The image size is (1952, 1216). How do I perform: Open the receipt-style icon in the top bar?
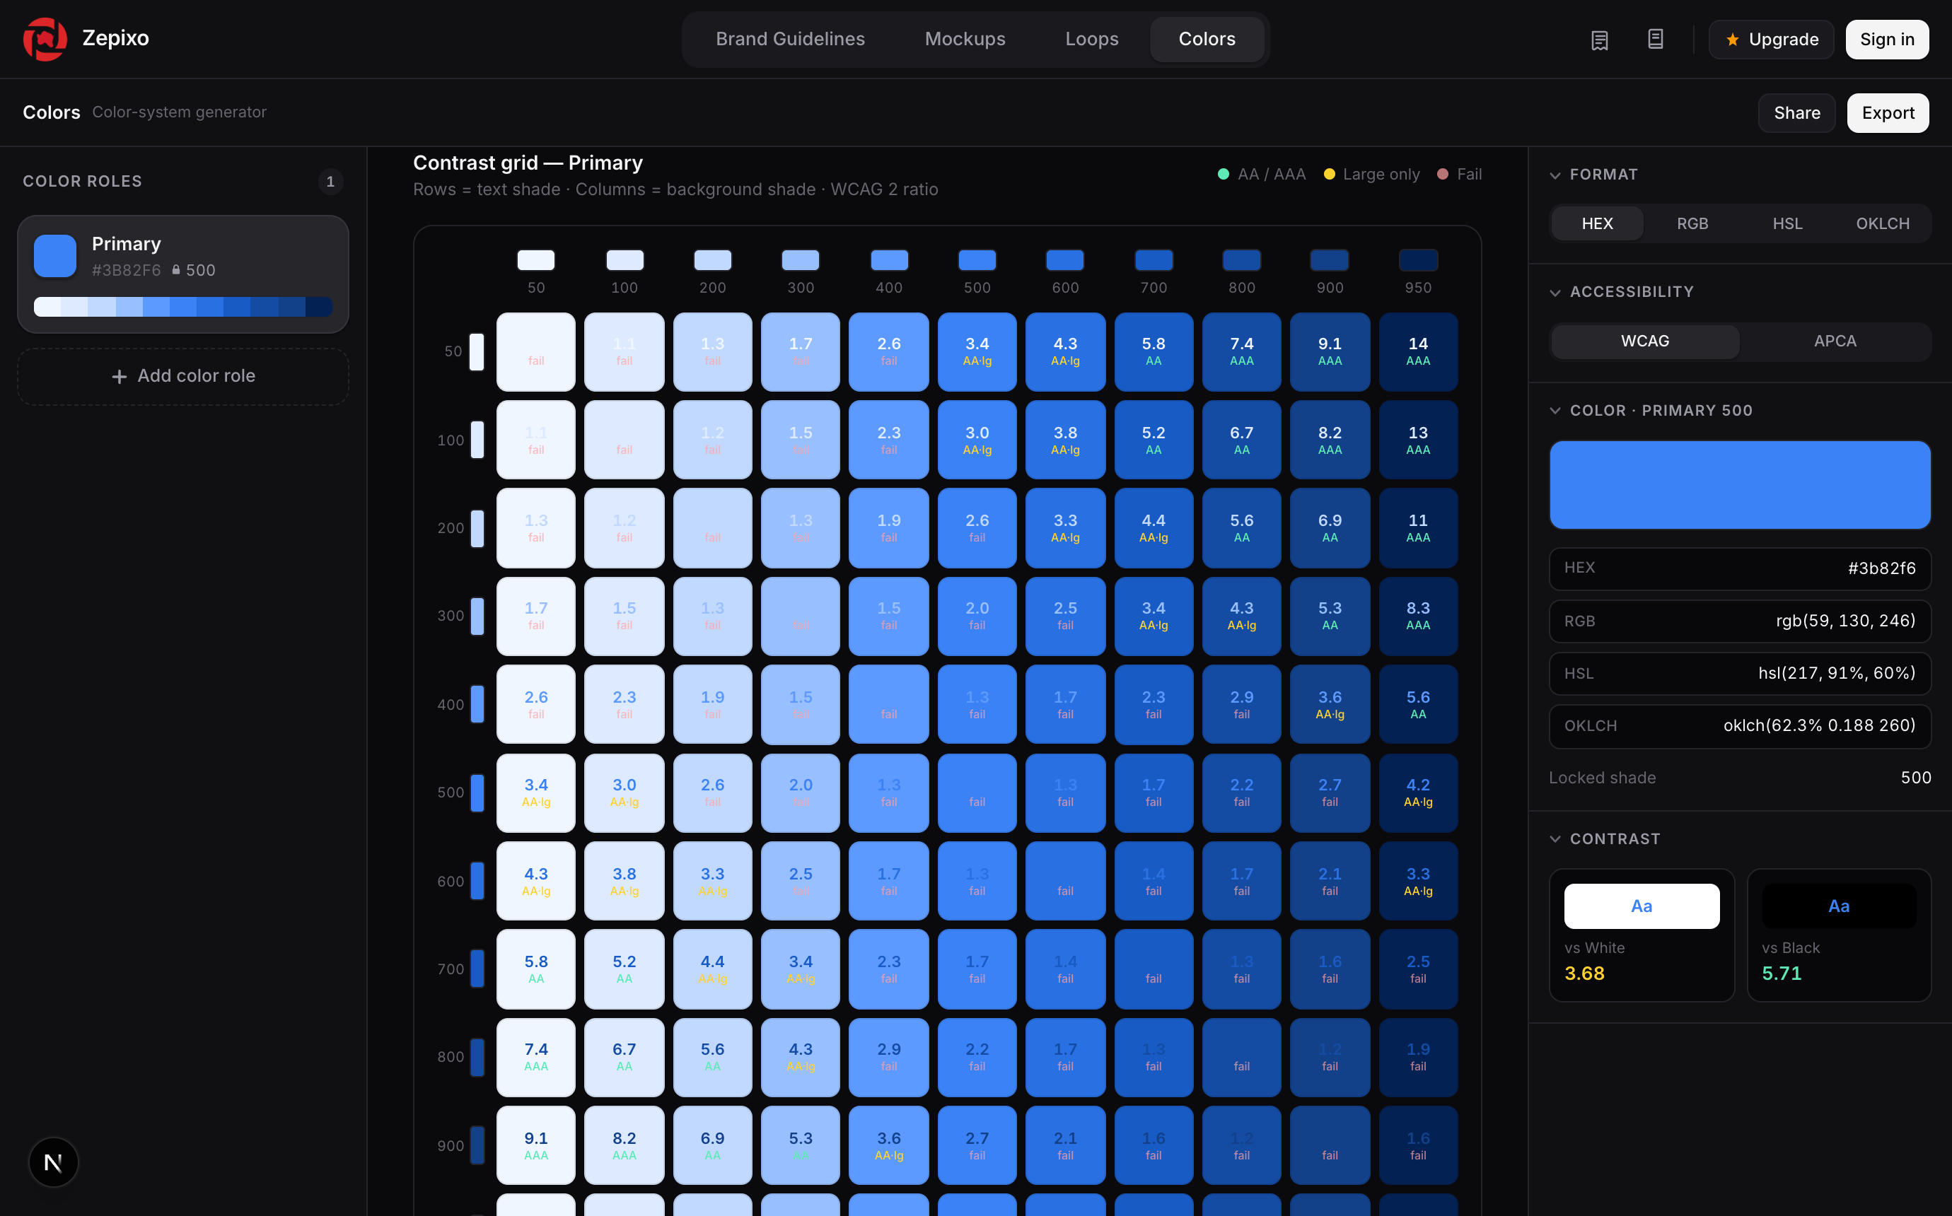pyautogui.click(x=1600, y=40)
